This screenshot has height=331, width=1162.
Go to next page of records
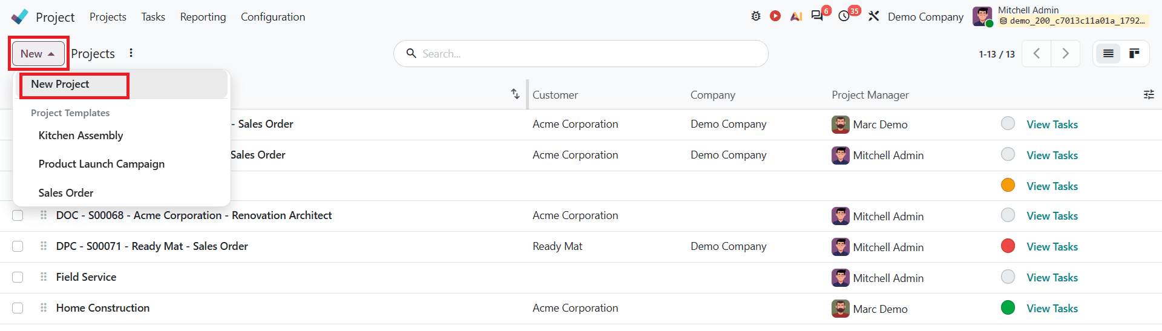pyautogui.click(x=1066, y=53)
